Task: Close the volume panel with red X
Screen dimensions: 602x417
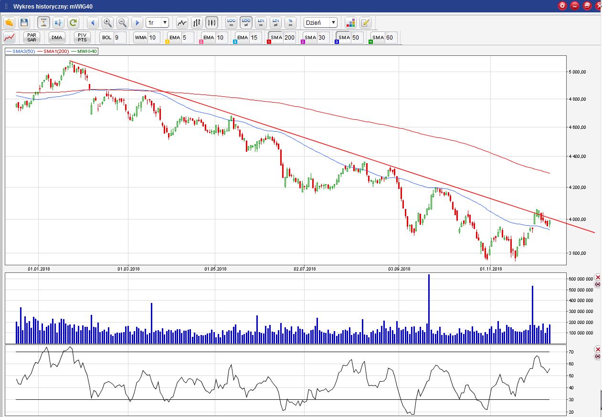Action: click(x=598, y=278)
